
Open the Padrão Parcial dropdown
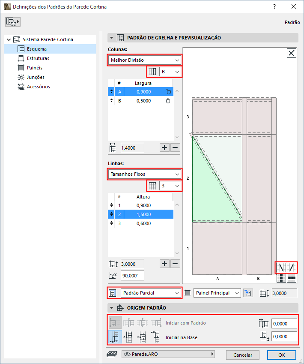point(151,293)
